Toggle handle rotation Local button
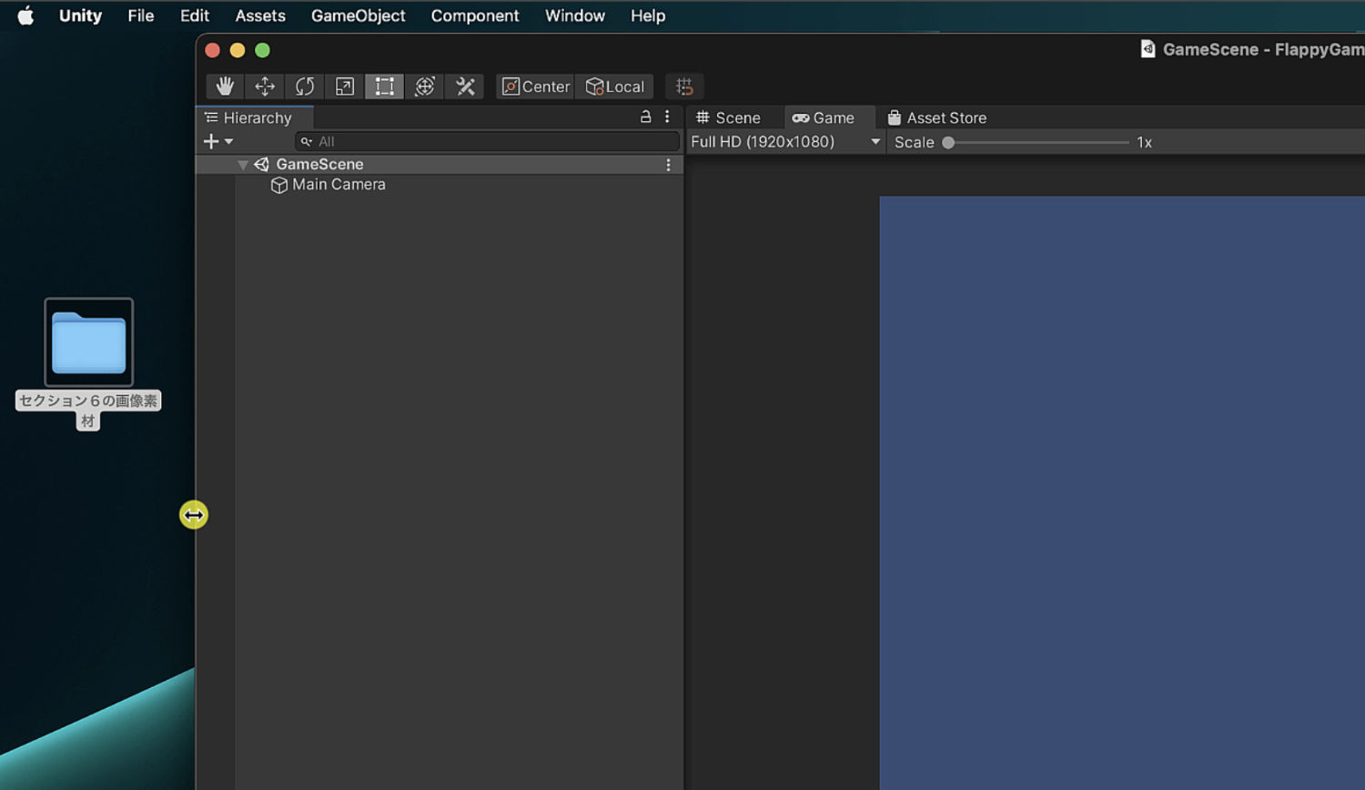Screen dimensions: 1365x790 pos(615,86)
